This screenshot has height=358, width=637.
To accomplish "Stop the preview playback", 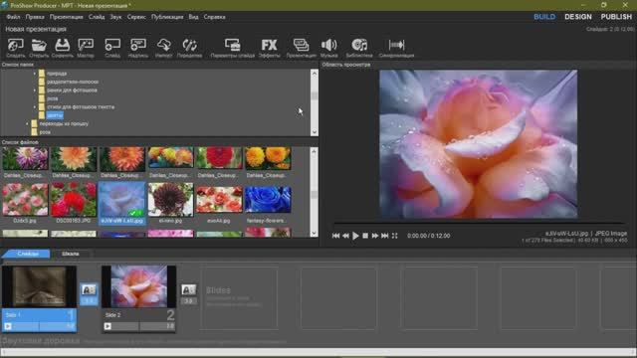I will 365,236.
